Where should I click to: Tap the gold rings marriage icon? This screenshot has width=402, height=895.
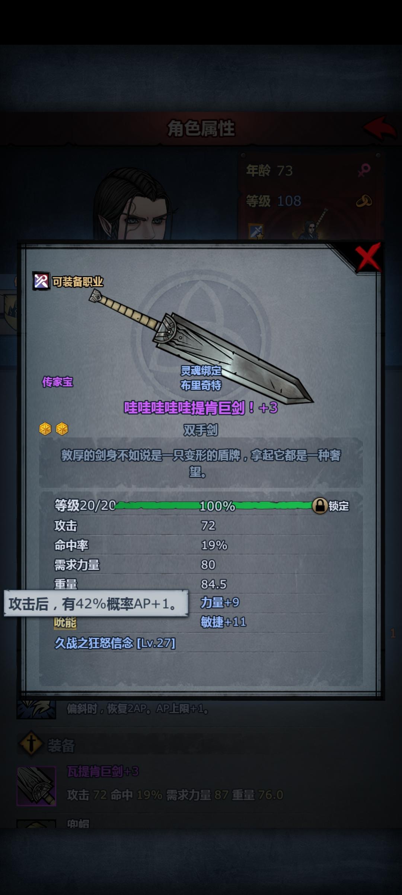[364, 201]
